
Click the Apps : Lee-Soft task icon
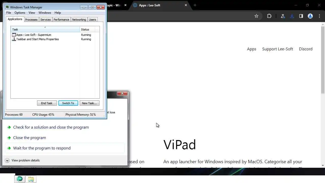(14, 35)
